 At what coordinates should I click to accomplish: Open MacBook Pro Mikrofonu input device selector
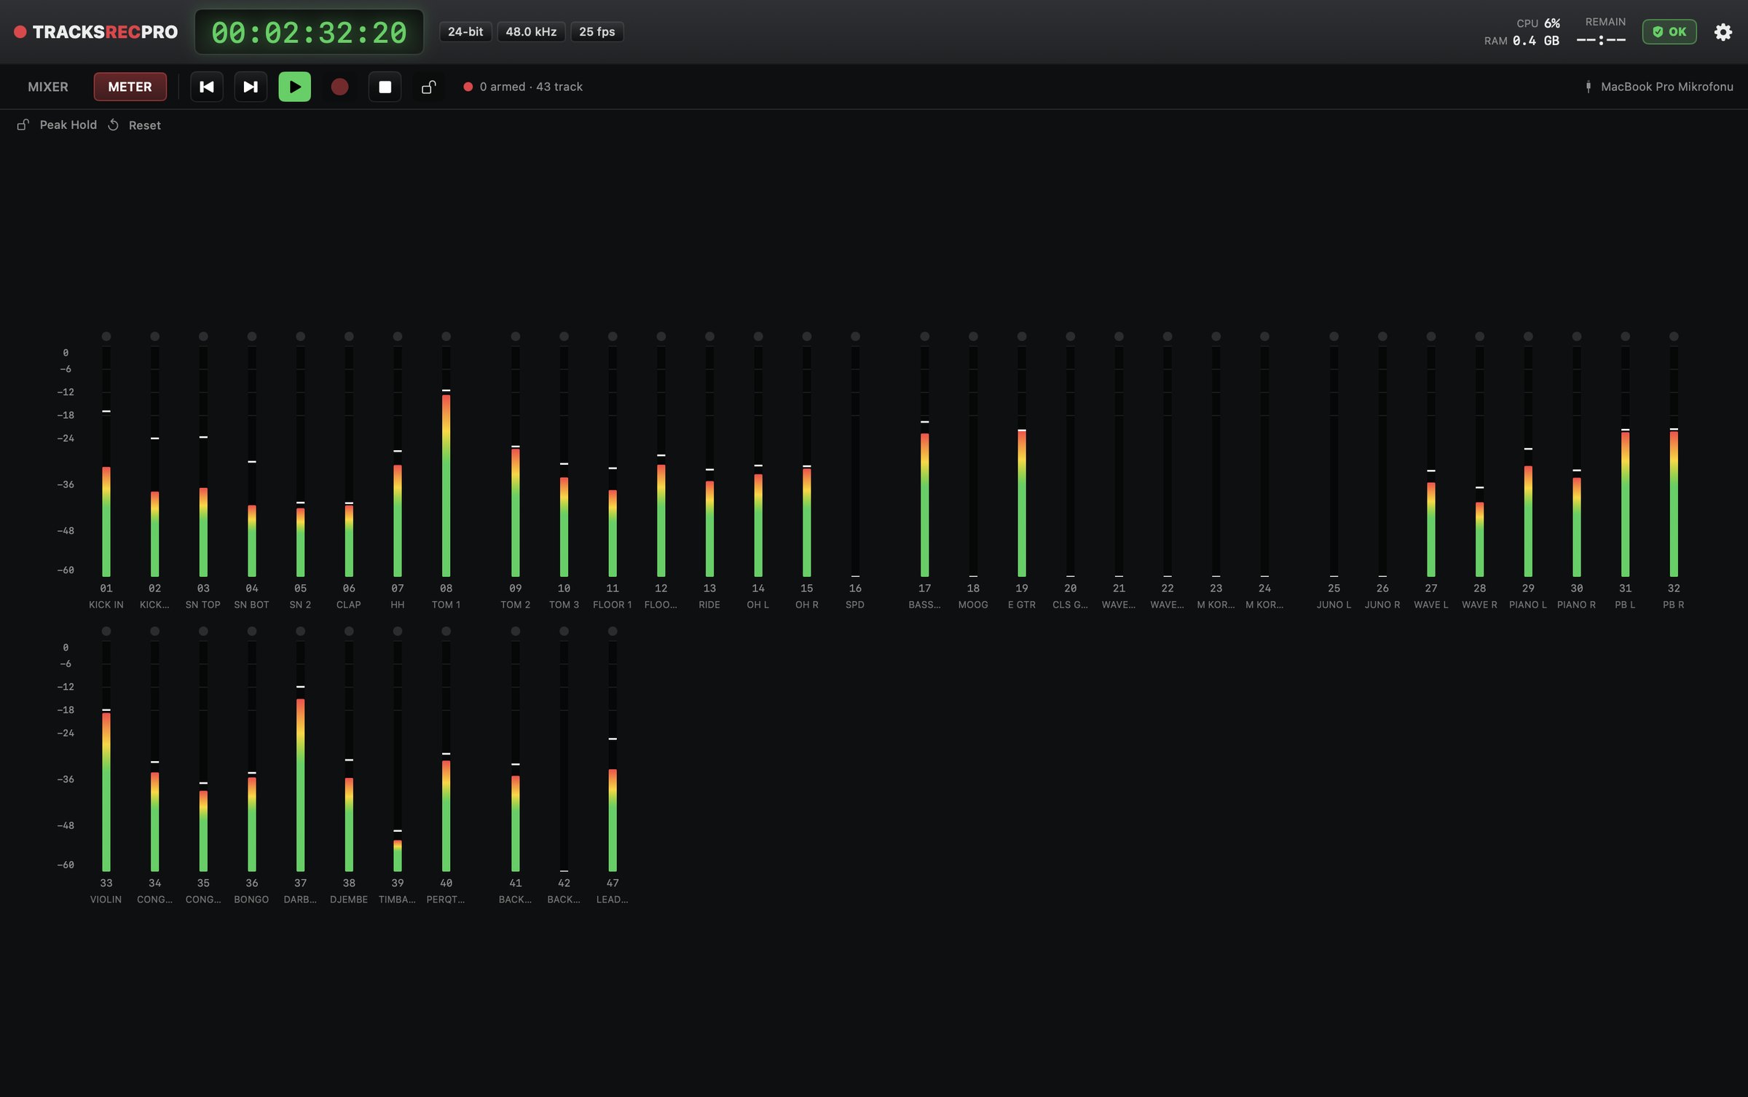tap(1659, 87)
